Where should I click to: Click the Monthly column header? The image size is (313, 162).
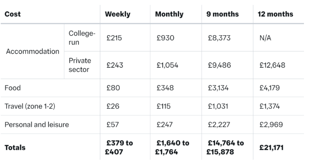coord(169,14)
